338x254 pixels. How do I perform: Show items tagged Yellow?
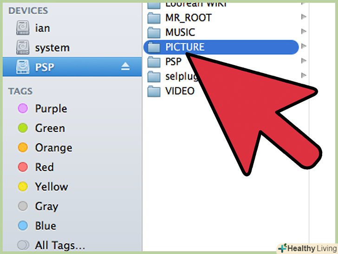coord(43,187)
